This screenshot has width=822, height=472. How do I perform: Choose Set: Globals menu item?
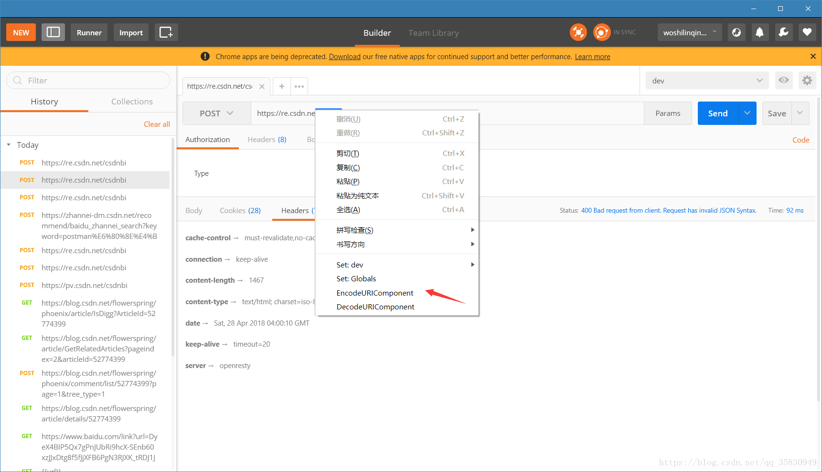point(397,279)
